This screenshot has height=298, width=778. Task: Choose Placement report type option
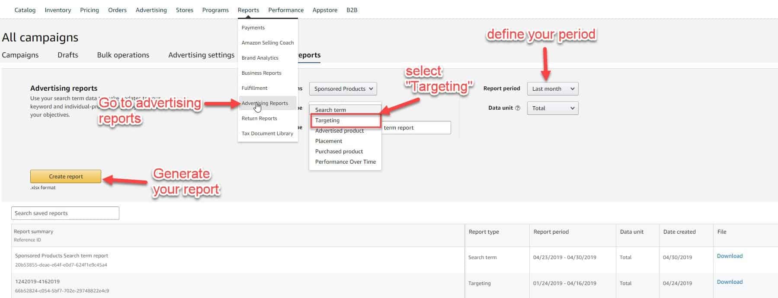329,141
